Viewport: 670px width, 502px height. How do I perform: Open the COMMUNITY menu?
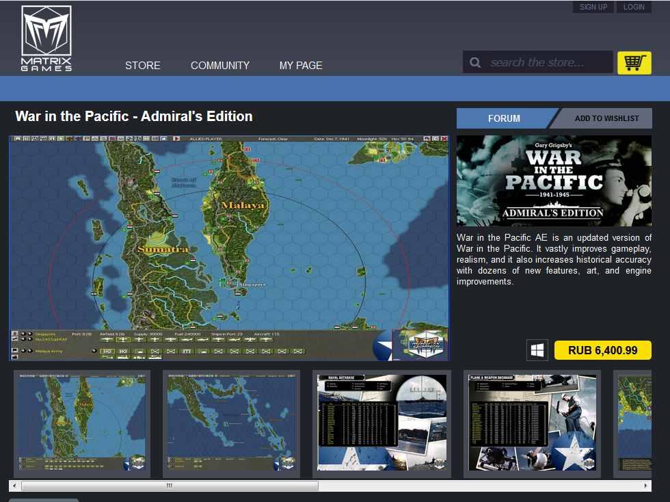tap(220, 66)
